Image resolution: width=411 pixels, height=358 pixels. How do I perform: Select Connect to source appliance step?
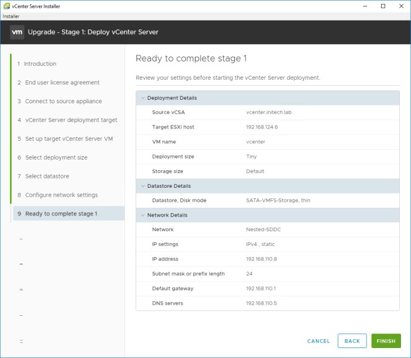[x=63, y=102]
